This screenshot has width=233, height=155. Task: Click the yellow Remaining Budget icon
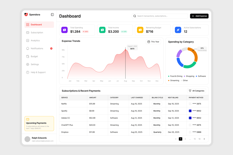pos(140,30)
